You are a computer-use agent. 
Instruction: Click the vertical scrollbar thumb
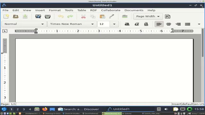click(x=203, y=42)
